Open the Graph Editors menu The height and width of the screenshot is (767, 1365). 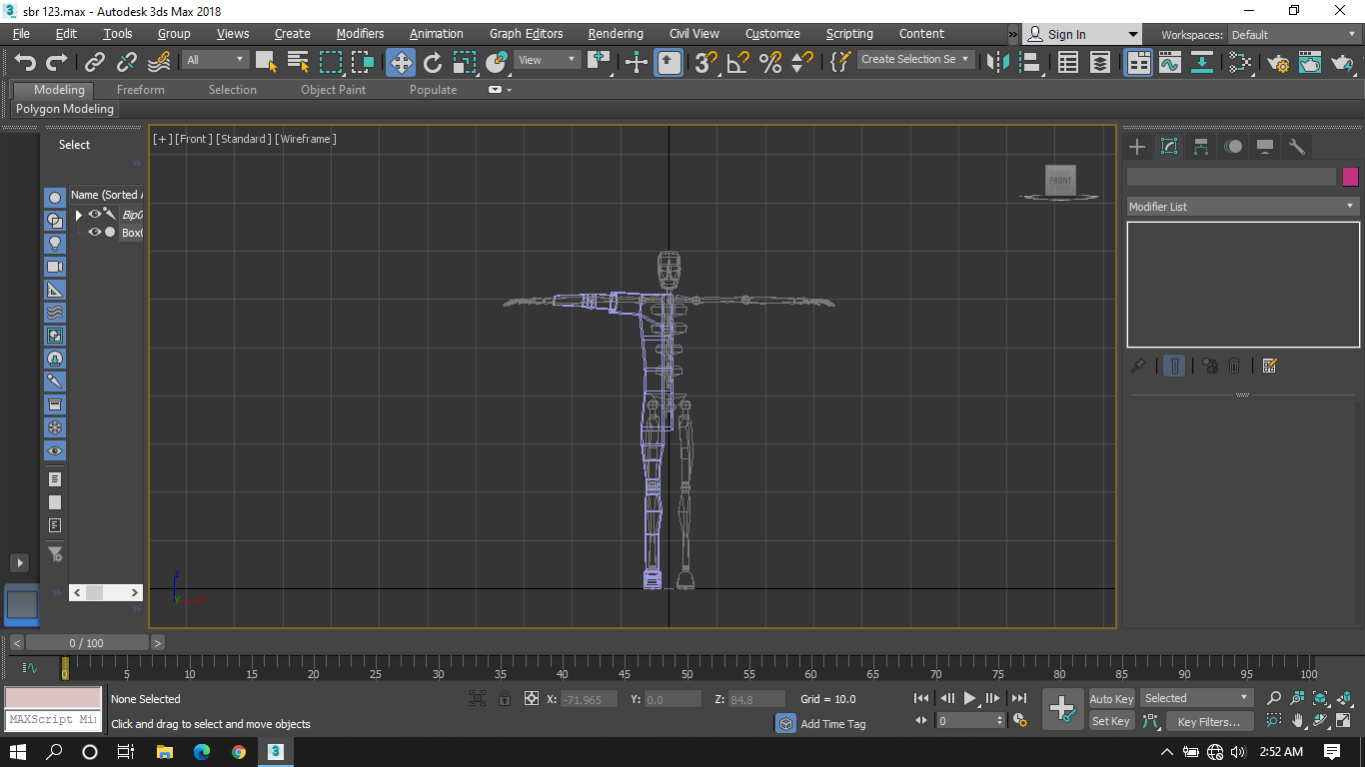(526, 33)
